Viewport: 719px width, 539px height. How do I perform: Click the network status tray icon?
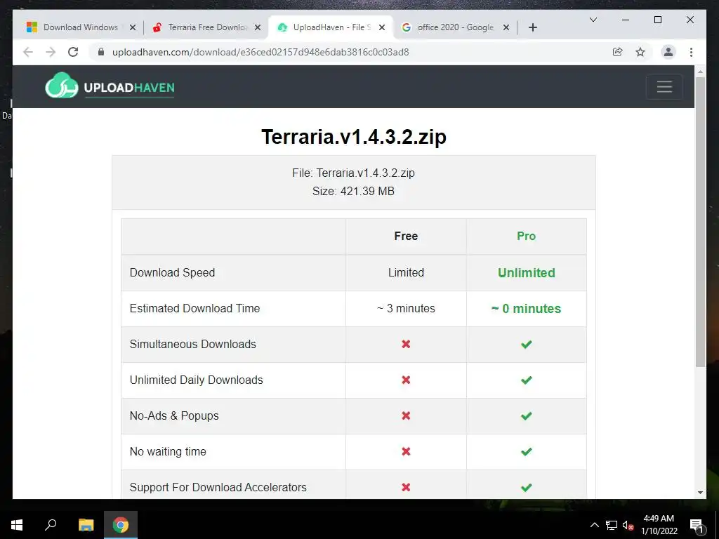click(612, 525)
